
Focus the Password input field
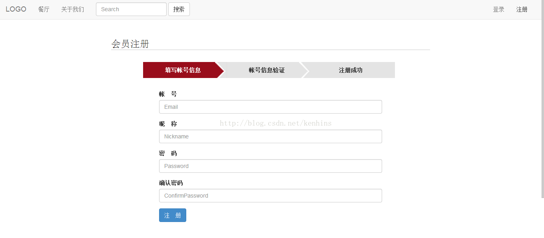[271, 166]
